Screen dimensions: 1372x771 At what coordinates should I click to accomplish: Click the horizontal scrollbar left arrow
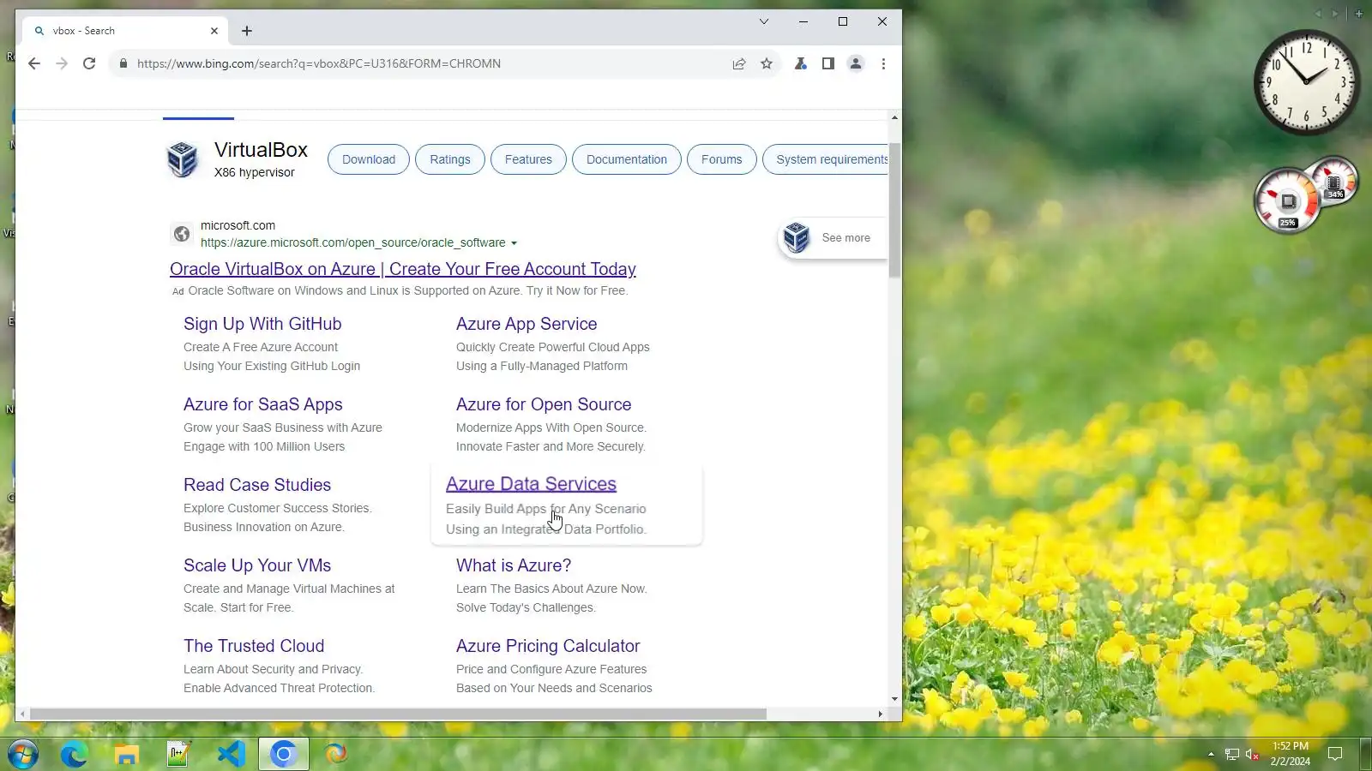22,714
